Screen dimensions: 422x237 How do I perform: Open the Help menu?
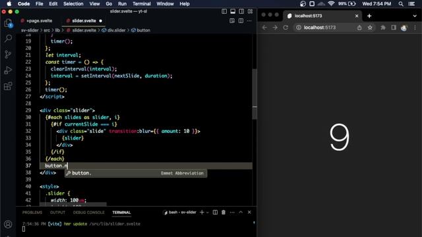[x=185, y=4]
